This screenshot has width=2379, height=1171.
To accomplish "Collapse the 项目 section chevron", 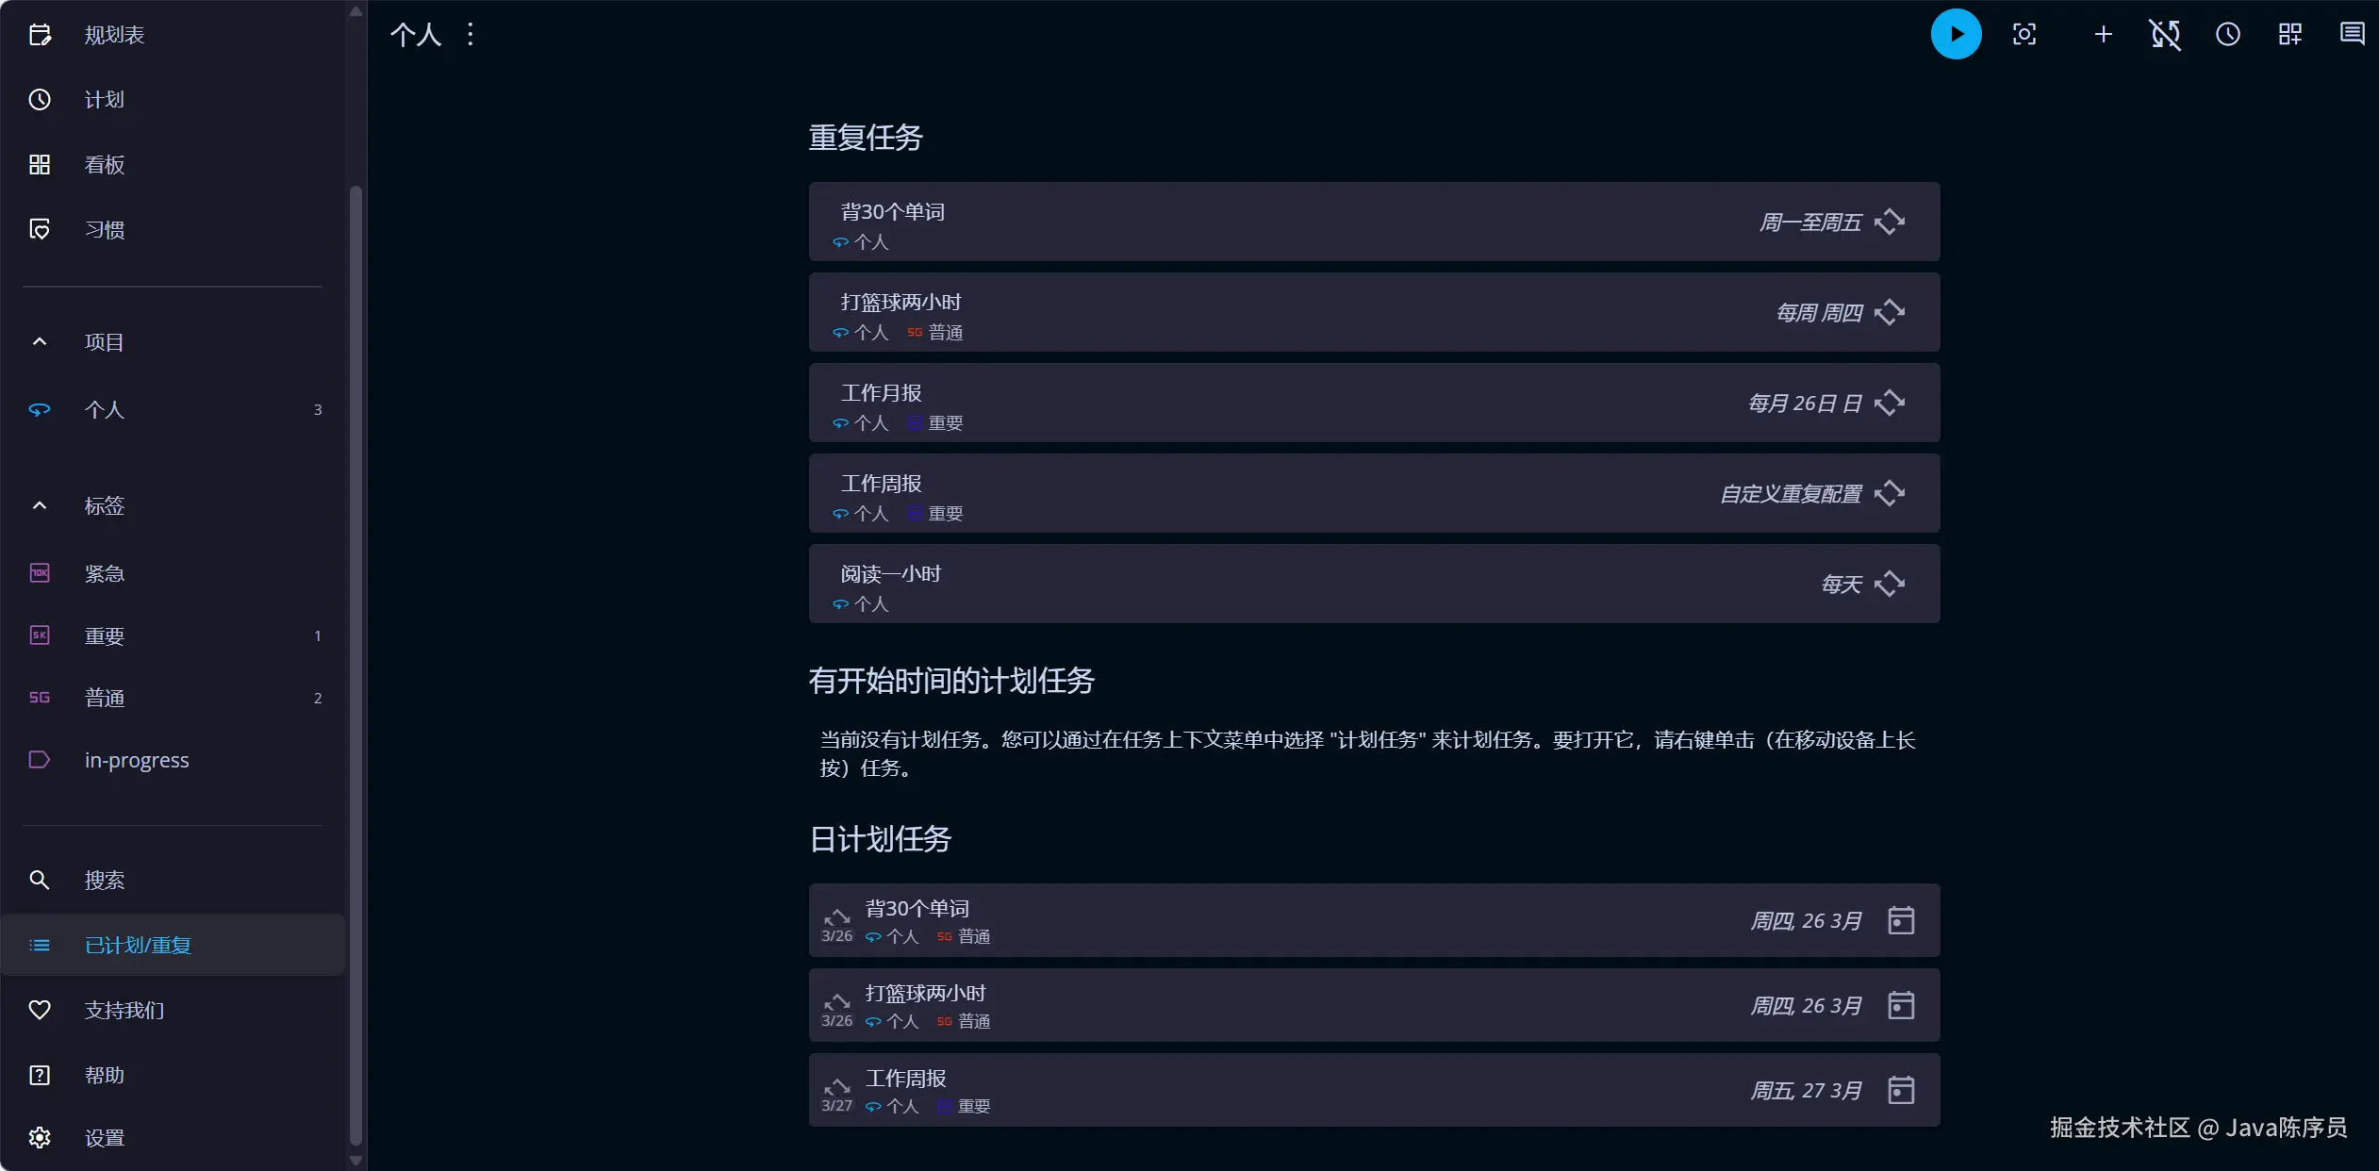I will coord(40,342).
